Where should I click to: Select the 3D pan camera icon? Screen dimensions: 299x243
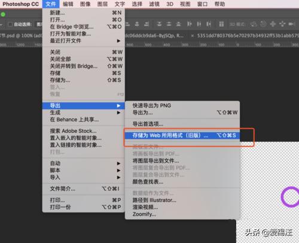[273, 24]
